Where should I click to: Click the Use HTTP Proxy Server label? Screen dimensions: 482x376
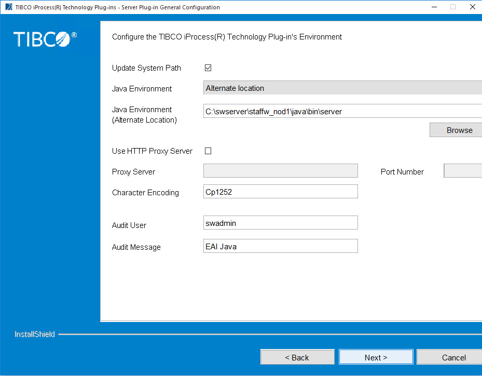click(x=152, y=151)
